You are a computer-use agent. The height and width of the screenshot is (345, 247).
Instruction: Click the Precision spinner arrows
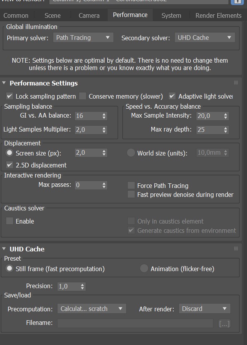(x=82, y=287)
